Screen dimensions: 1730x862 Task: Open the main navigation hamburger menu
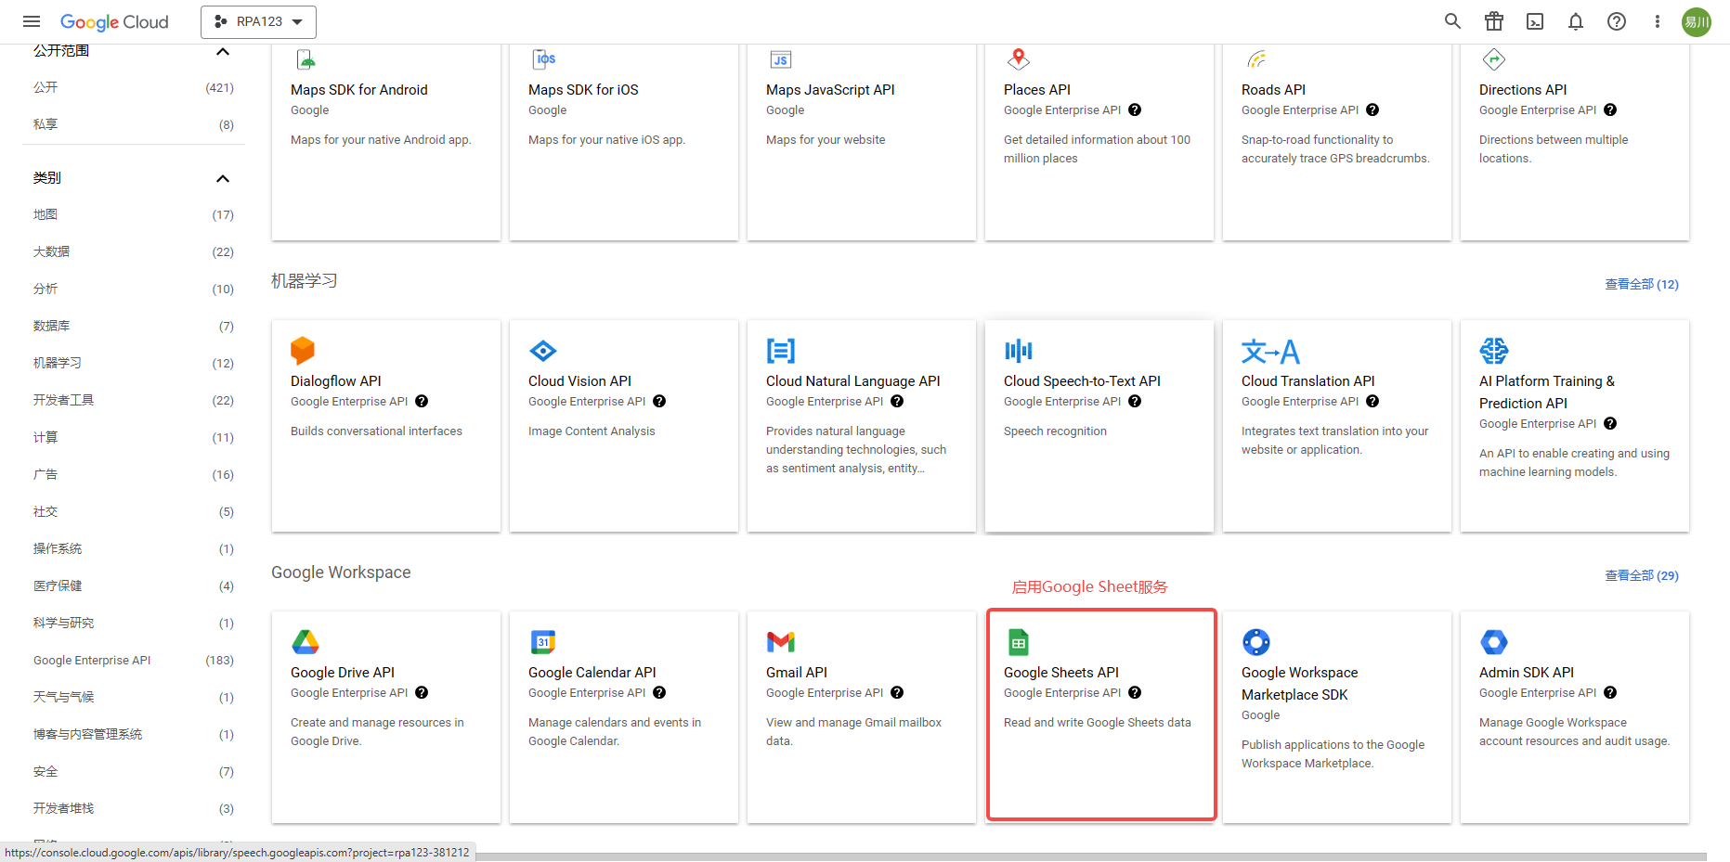tap(32, 21)
